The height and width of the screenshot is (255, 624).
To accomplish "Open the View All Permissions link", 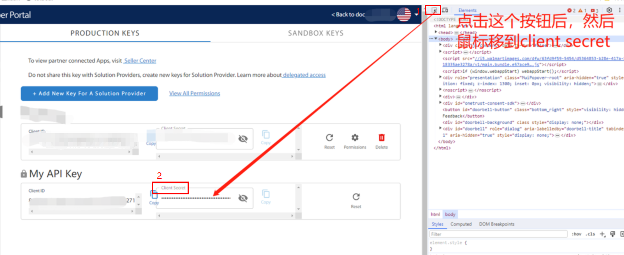I will click(x=195, y=93).
